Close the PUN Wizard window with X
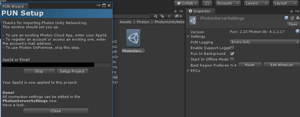Image resolution: width=300 pixels, height=117 pixels. (109, 5)
